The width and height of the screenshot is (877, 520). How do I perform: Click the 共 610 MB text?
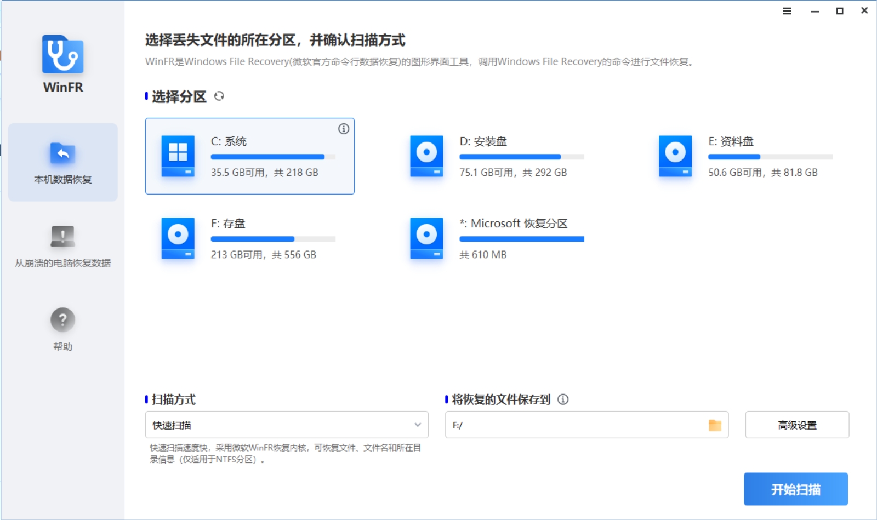(483, 255)
